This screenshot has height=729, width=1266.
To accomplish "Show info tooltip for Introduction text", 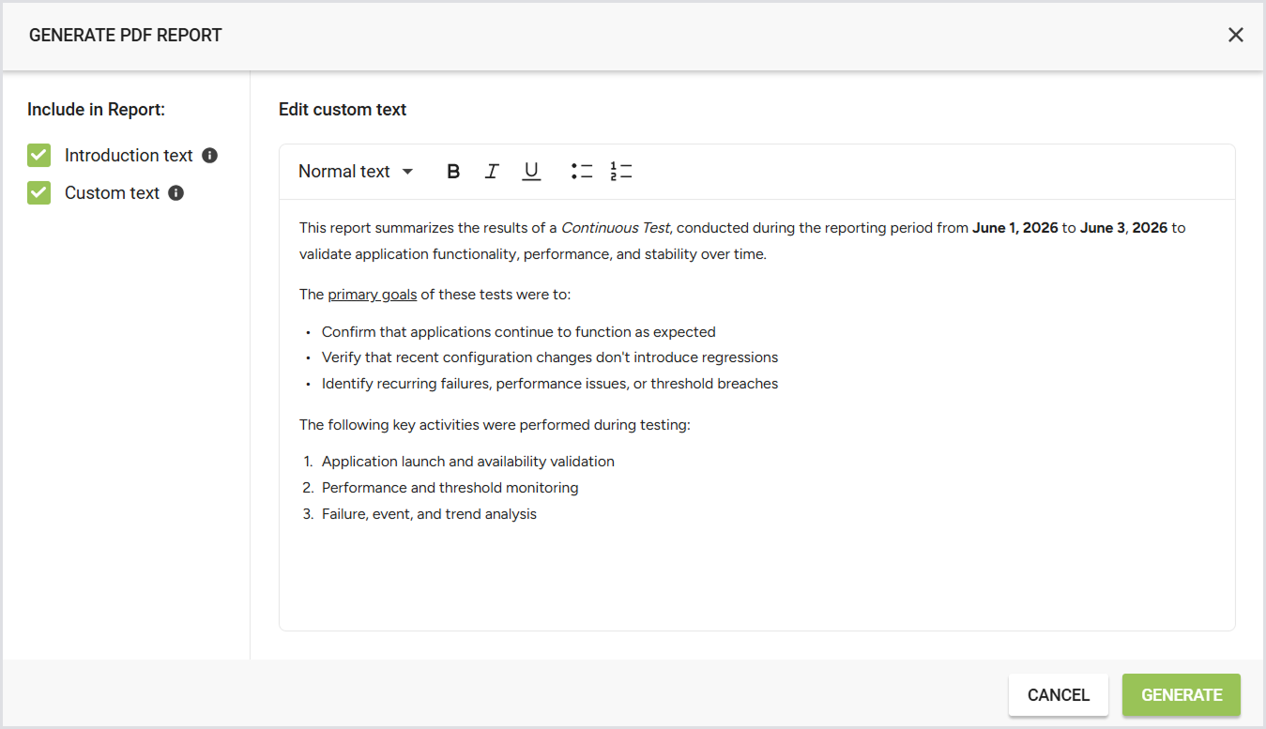I will (210, 156).
